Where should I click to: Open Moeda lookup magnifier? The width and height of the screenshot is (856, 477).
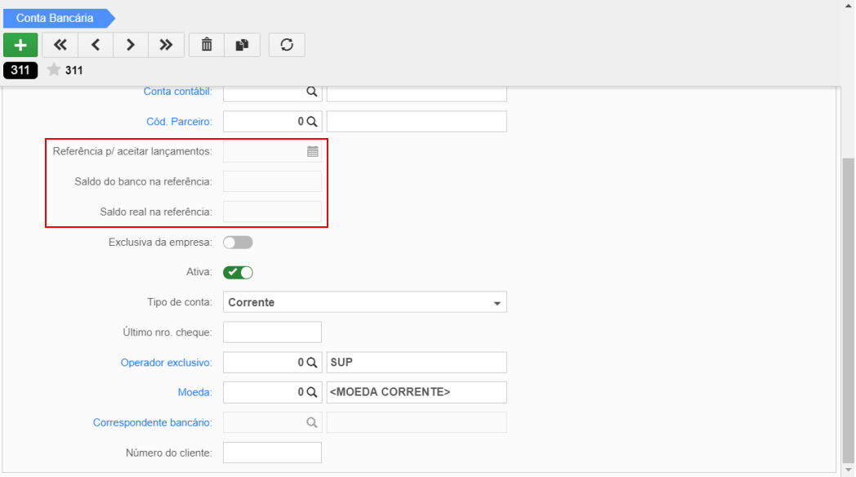(312, 392)
